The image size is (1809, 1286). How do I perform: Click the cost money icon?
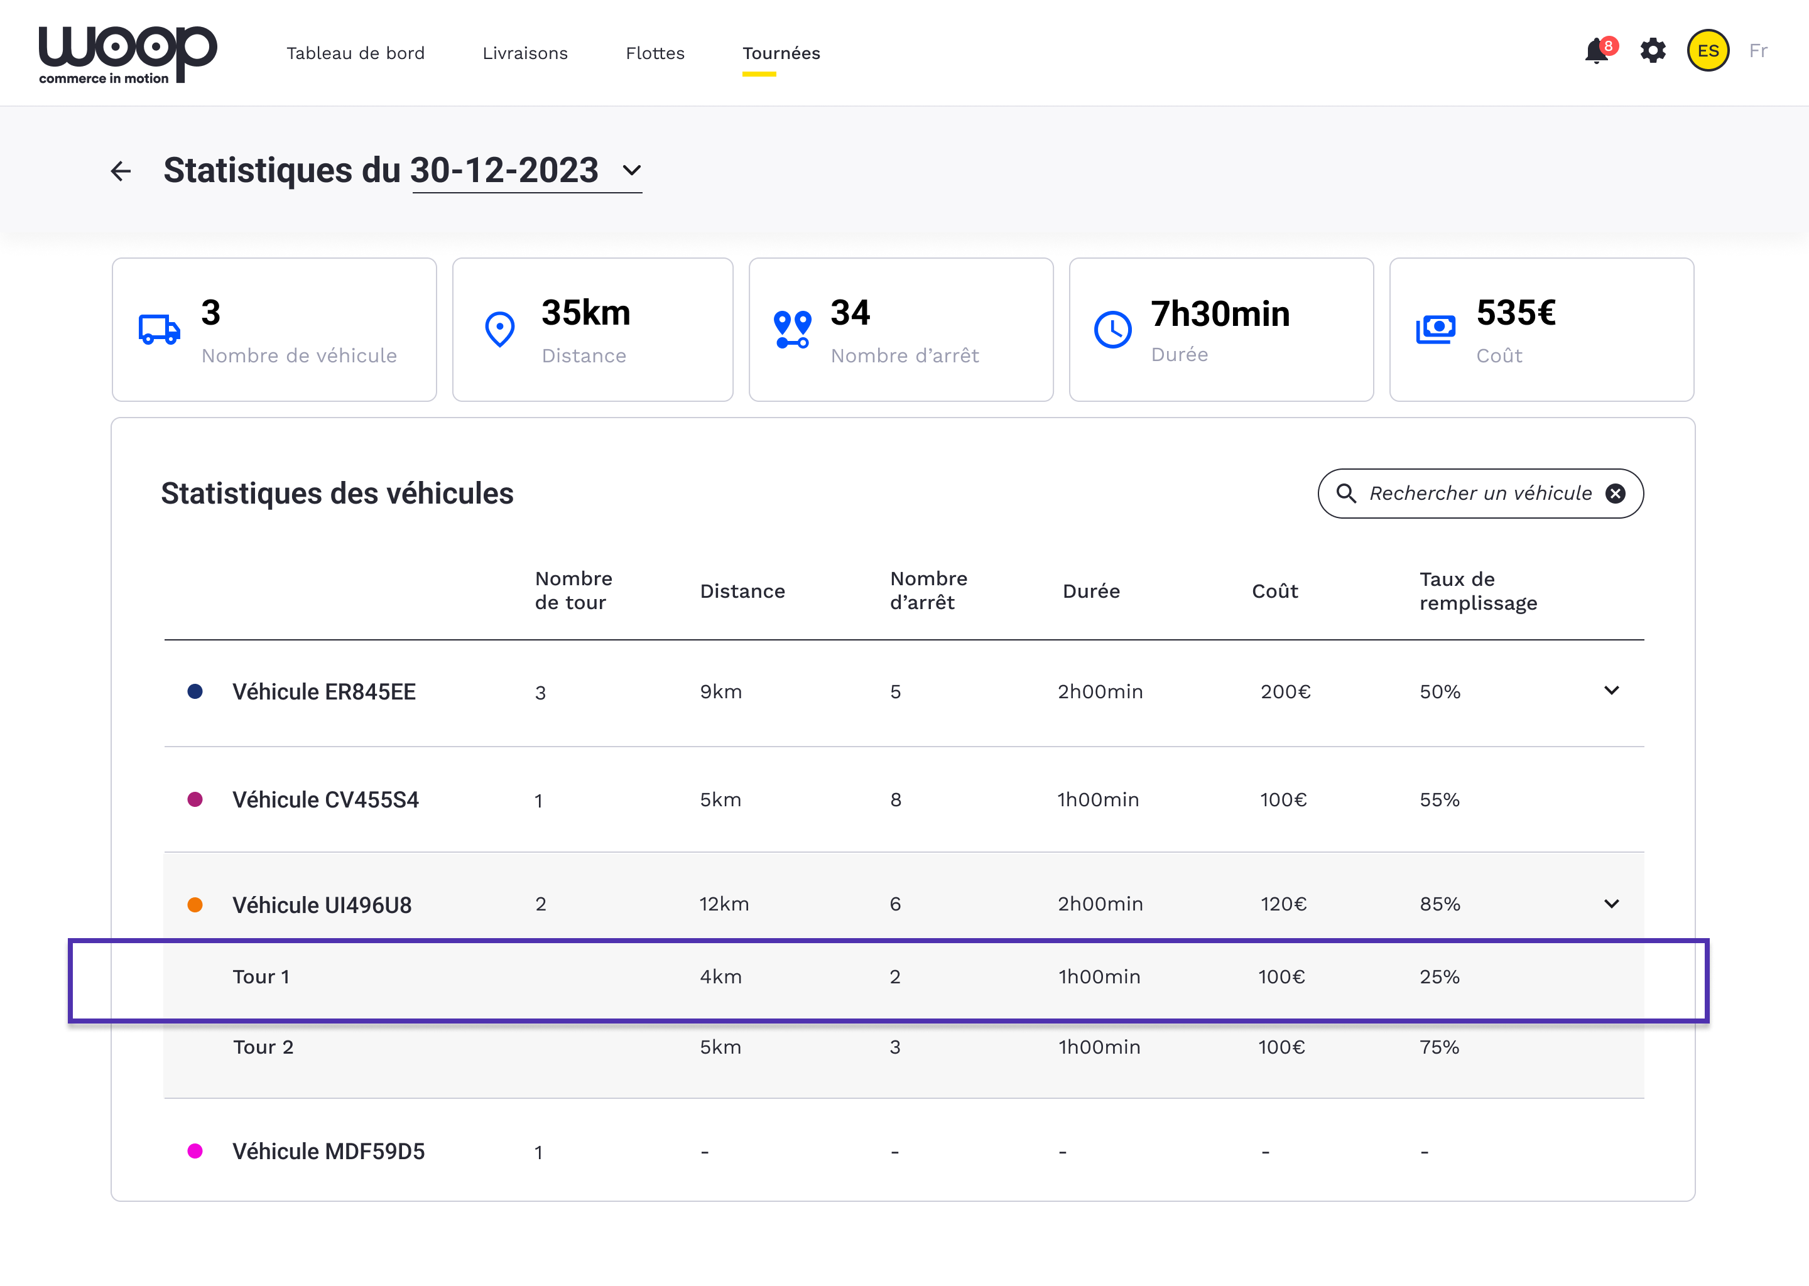click(x=1435, y=328)
